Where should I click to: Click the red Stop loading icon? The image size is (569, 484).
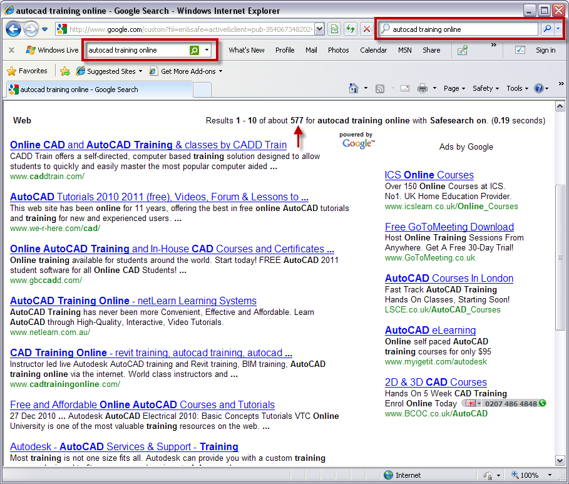[367, 29]
